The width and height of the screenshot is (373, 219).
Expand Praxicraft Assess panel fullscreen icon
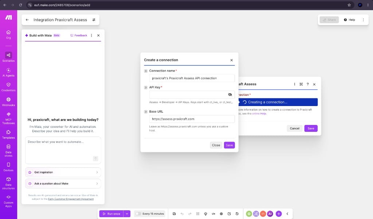tap(301, 84)
